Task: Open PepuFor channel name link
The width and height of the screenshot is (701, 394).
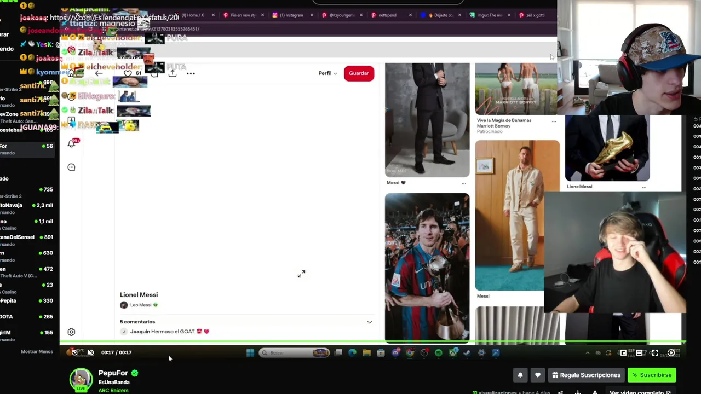Action: click(x=113, y=373)
